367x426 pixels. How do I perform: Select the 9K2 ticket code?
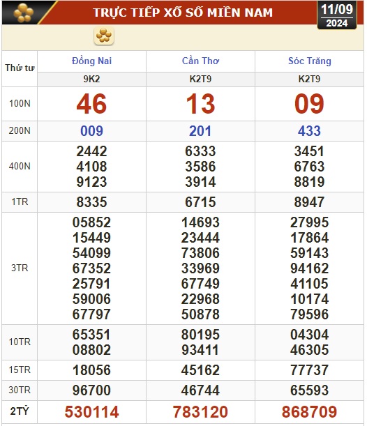tap(91, 79)
